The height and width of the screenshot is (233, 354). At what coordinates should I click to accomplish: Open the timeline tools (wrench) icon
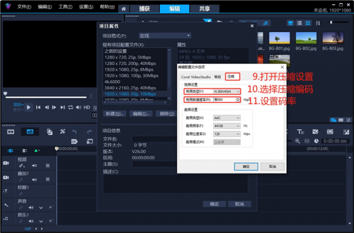pos(62,131)
